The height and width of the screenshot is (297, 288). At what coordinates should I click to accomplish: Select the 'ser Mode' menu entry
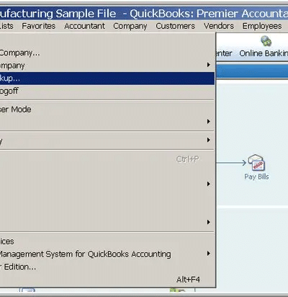(x=107, y=110)
